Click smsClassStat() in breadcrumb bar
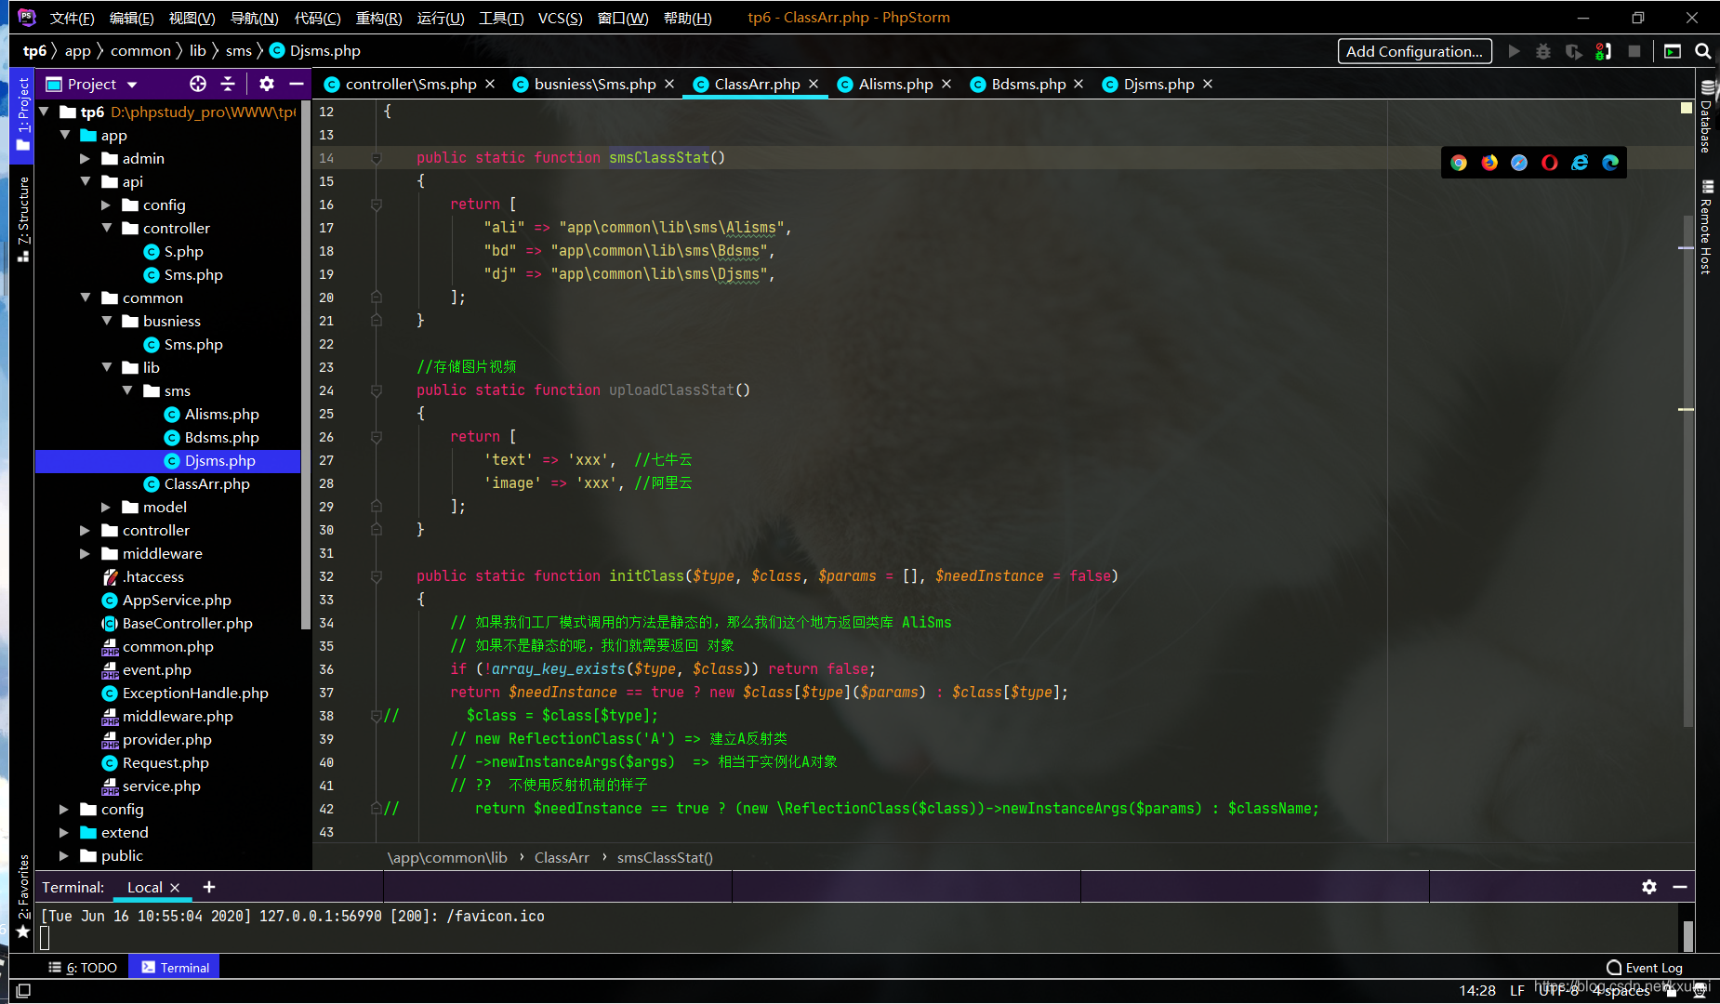This screenshot has width=1720, height=1004. click(665, 857)
